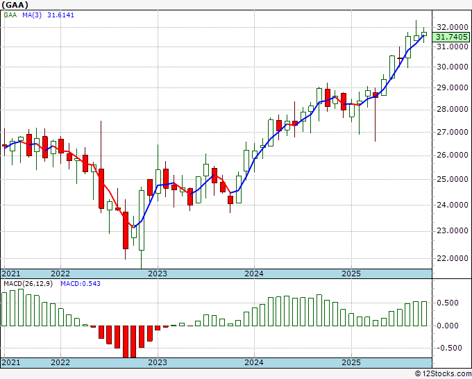
Task: Click the 24.0000 price axis label
Action: (x=453, y=205)
